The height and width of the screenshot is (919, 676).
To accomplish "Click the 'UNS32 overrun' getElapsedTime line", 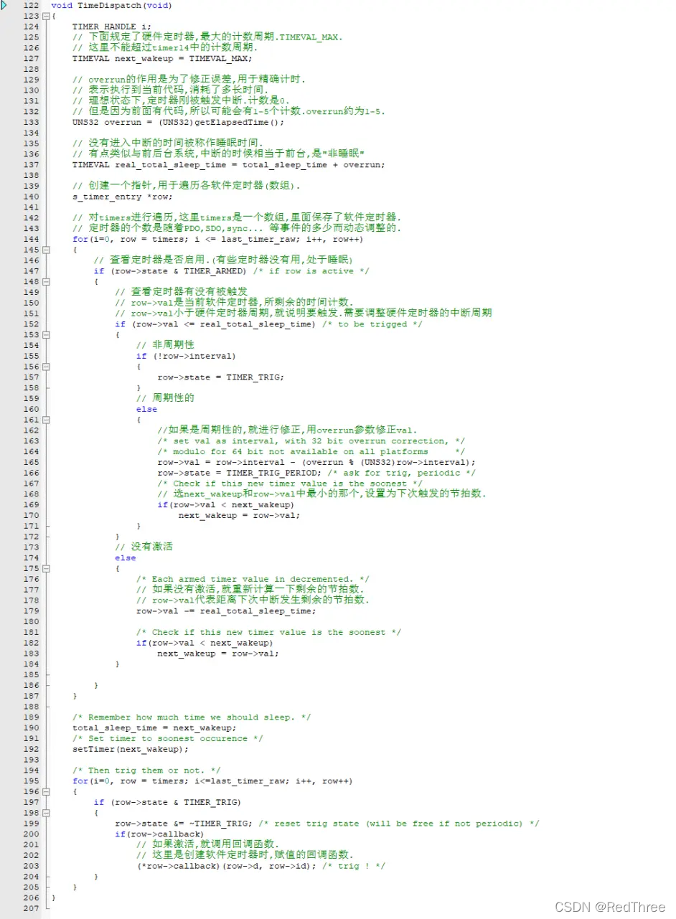I will (178, 122).
